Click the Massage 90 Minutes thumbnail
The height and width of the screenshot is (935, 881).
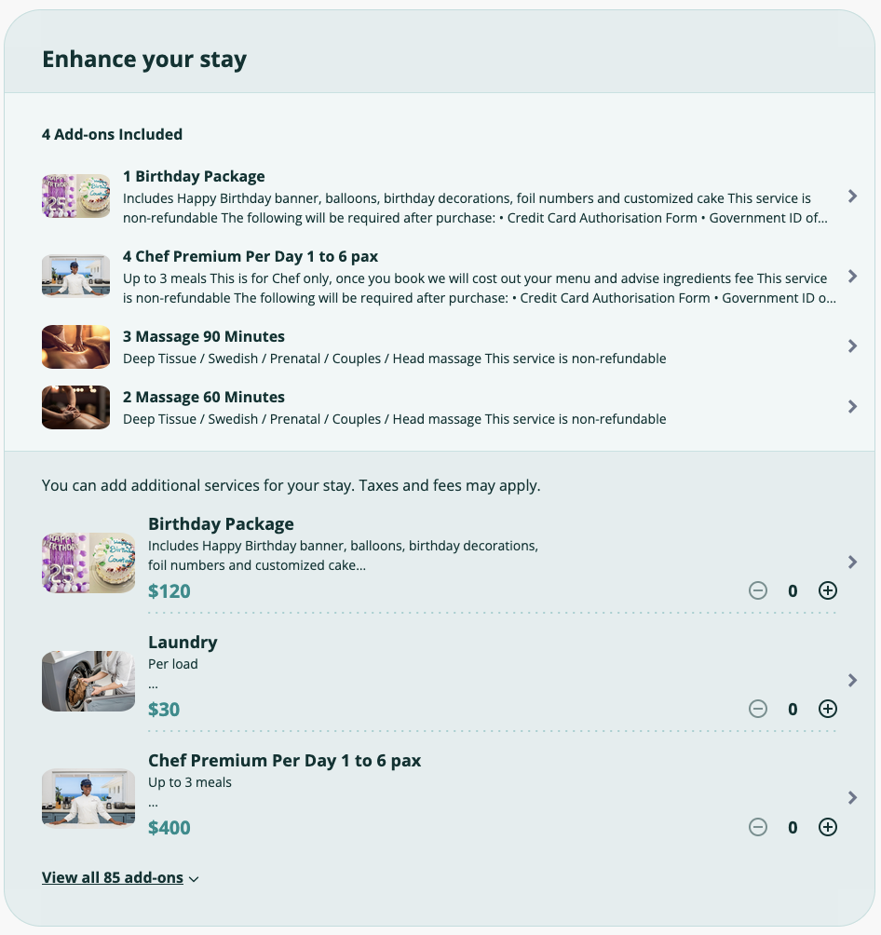point(75,346)
